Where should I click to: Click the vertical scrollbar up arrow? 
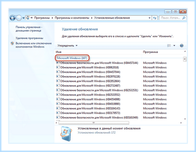[x=185, y=51]
